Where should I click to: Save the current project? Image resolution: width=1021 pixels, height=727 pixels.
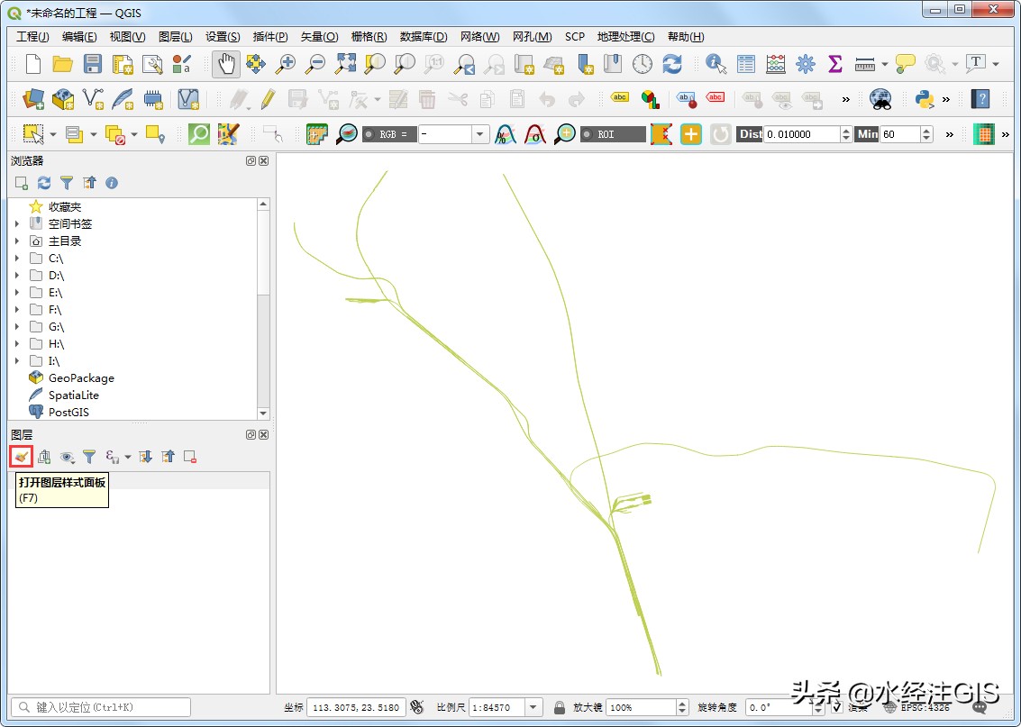point(93,64)
